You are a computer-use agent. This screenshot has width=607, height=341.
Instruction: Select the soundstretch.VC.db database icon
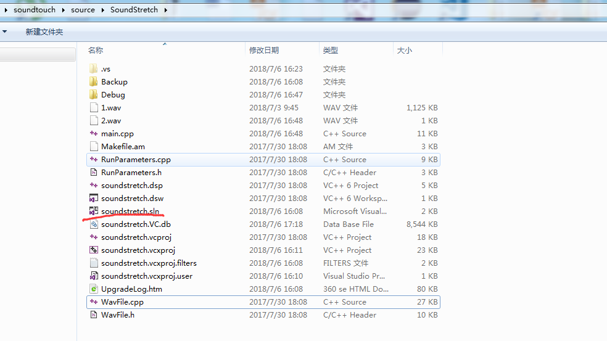tap(94, 224)
